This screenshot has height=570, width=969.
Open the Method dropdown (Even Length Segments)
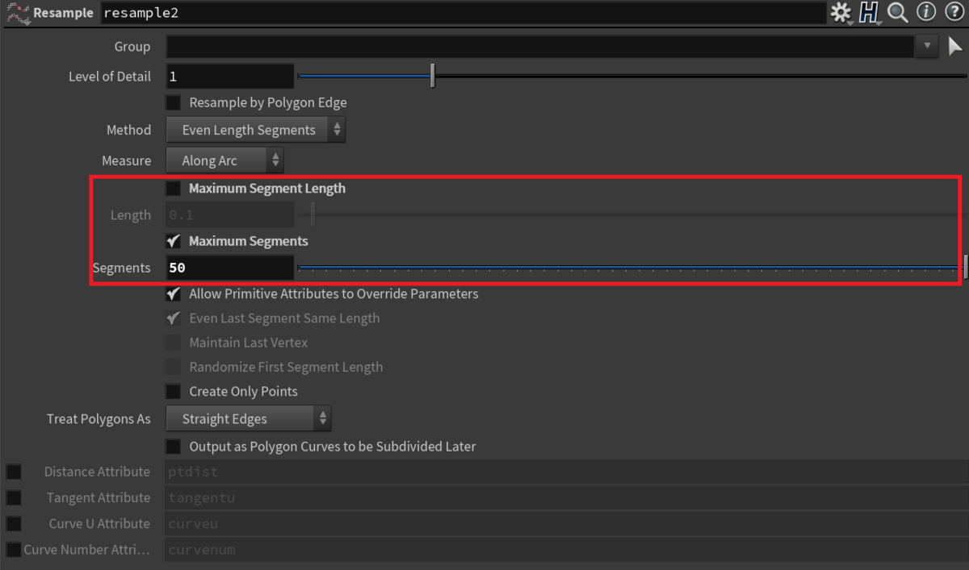click(256, 130)
